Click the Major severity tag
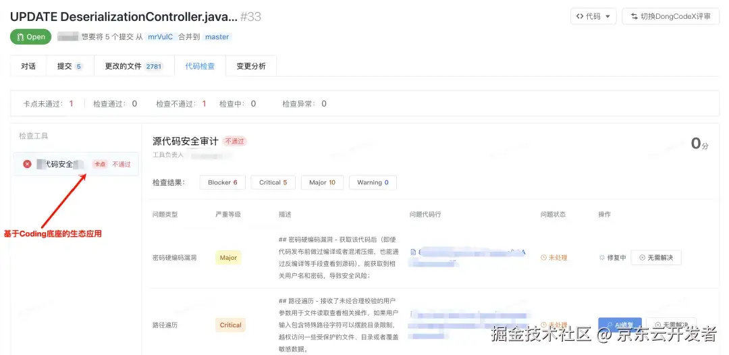Image resolution: width=729 pixels, height=355 pixels. click(x=228, y=257)
